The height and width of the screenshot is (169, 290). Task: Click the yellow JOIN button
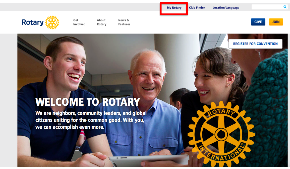coord(276,22)
